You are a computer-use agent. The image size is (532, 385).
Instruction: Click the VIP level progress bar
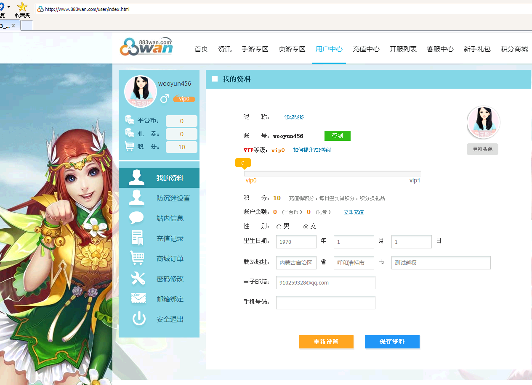point(332,174)
